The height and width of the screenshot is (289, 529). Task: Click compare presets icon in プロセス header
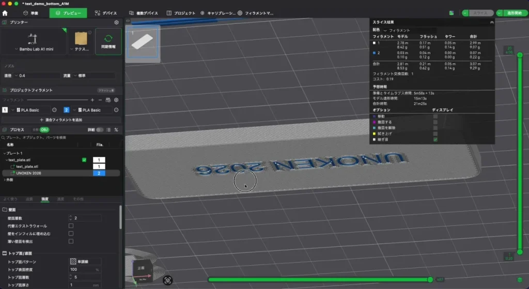point(116,130)
